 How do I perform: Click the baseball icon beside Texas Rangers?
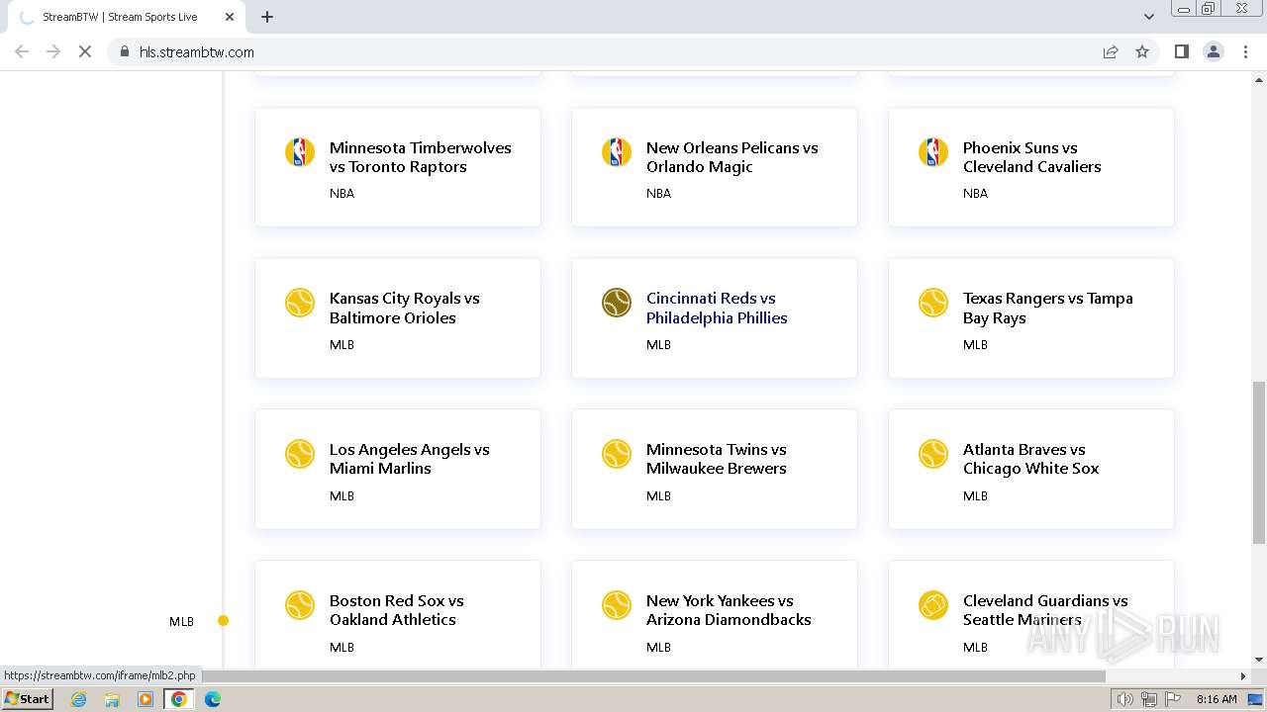pyautogui.click(x=933, y=303)
